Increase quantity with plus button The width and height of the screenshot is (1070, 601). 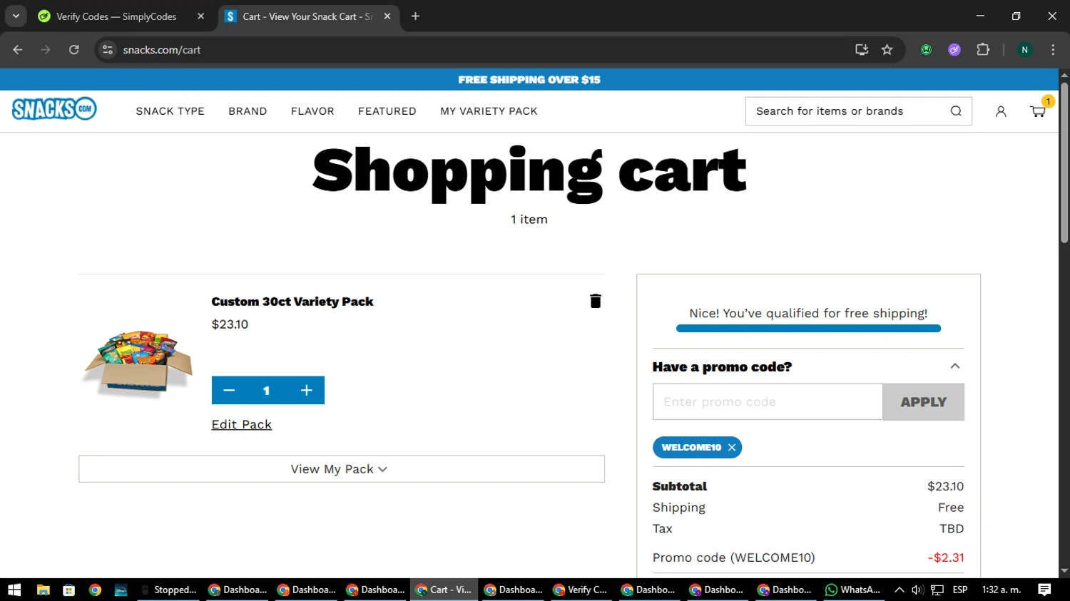click(307, 390)
